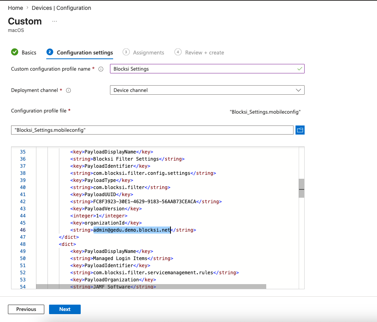Click the step 2 circle icon
Image resolution: width=377 pixels, height=322 pixels.
pos(50,52)
